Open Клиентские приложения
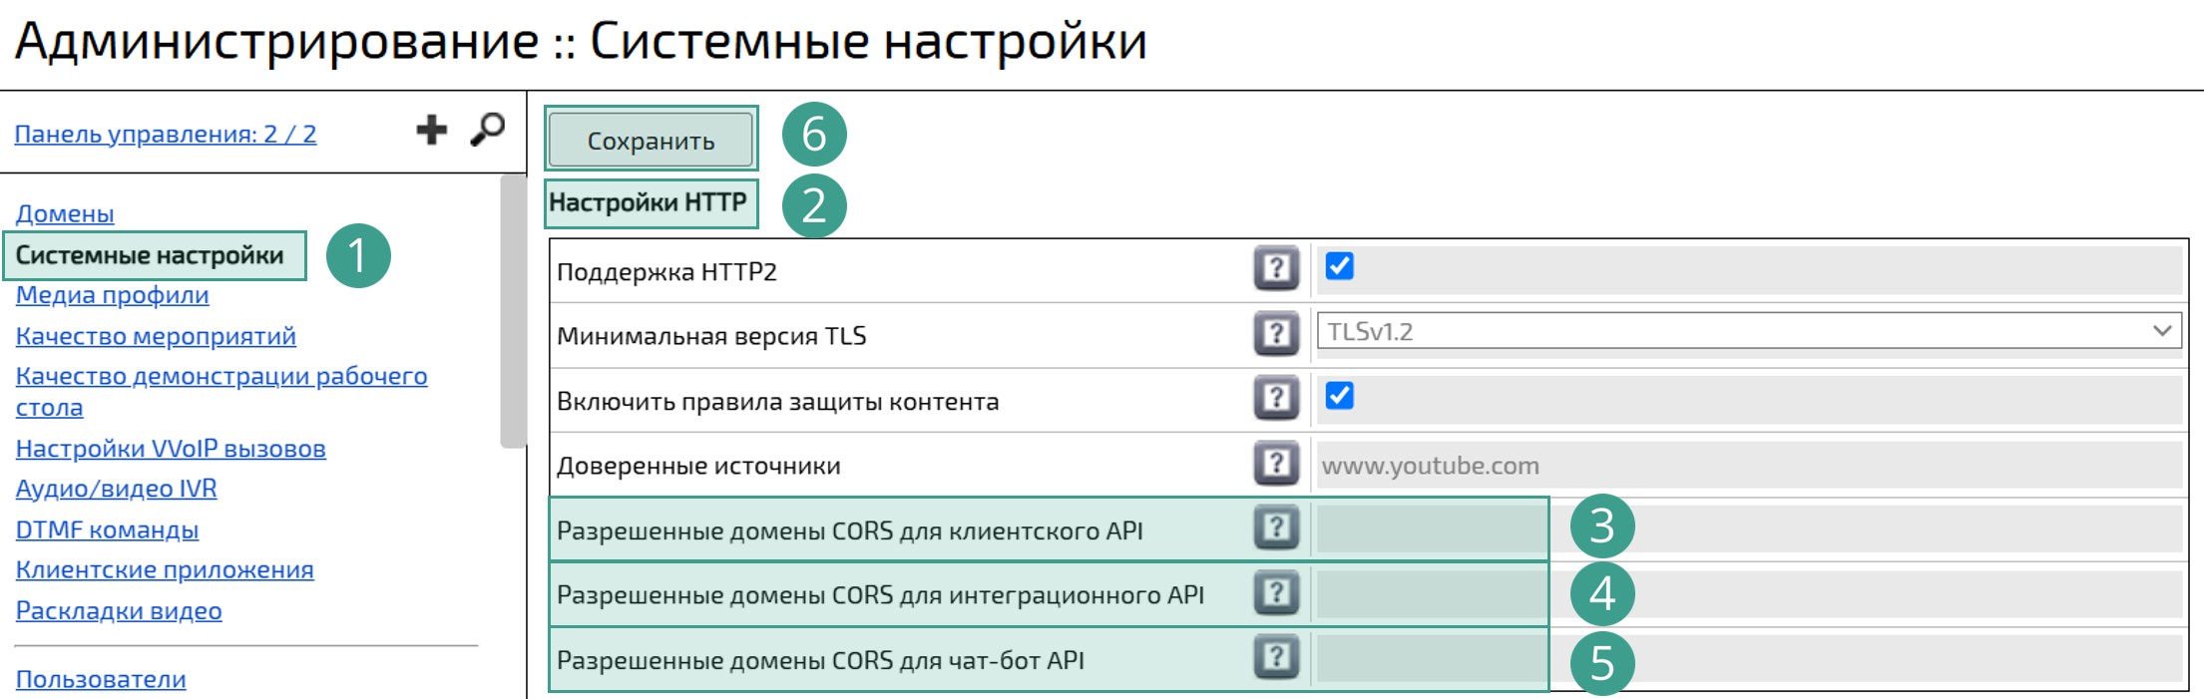This screenshot has width=2204, height=699. [x=165, y=569]
